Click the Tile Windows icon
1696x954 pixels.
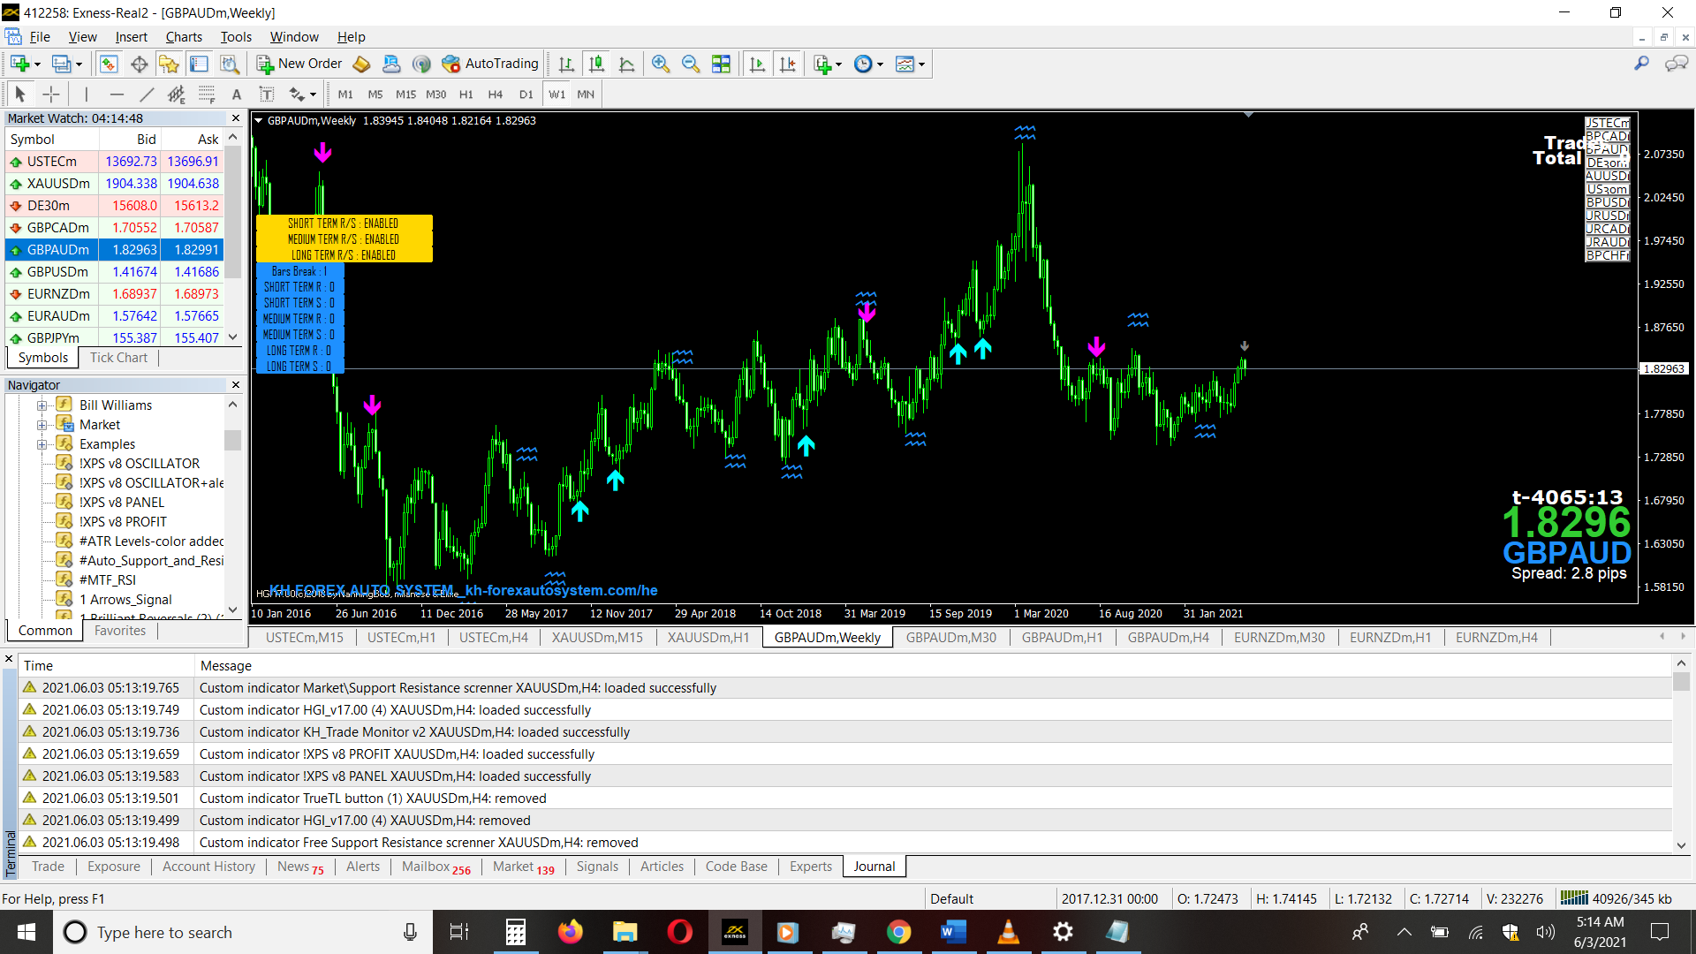[x=722, y=64]
